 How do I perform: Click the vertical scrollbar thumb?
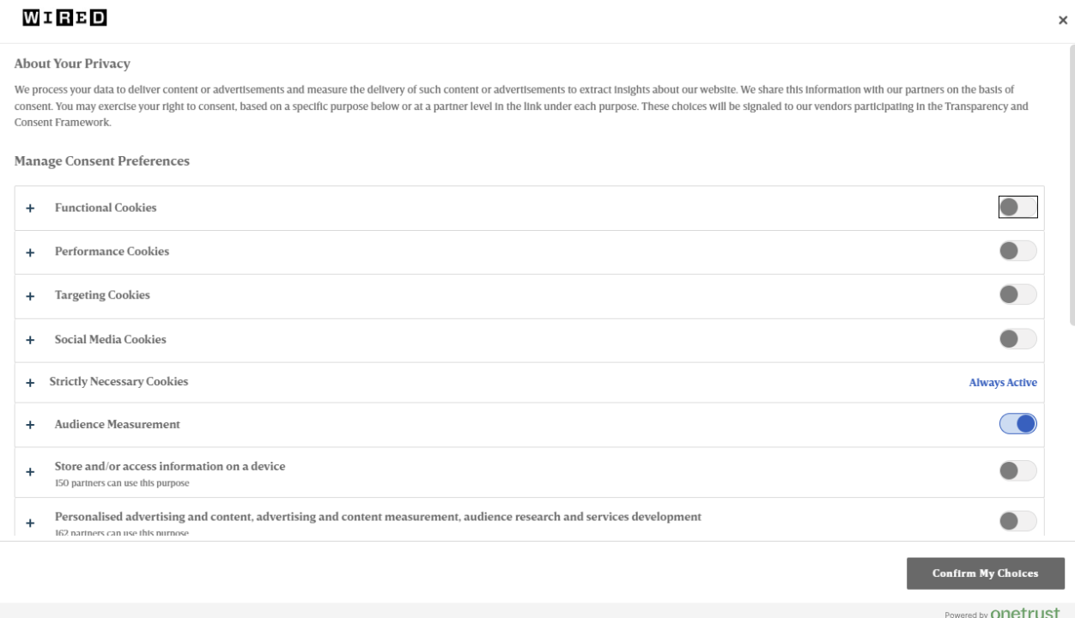click(x=1071, y=185)
